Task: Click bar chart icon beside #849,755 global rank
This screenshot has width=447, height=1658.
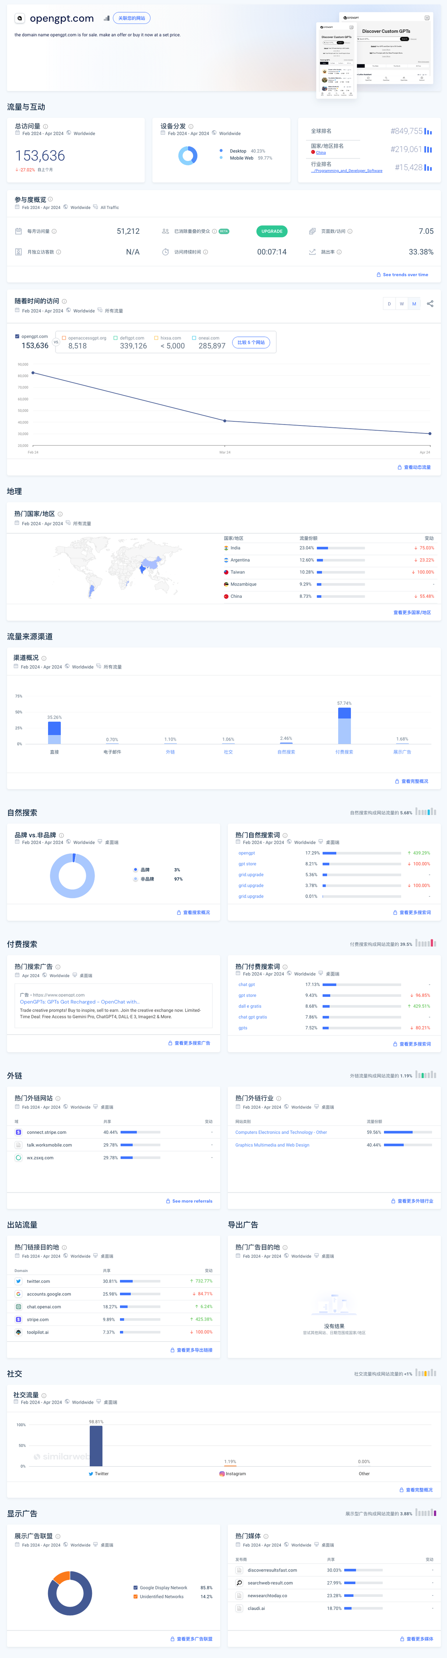Action: pos(428,131)
